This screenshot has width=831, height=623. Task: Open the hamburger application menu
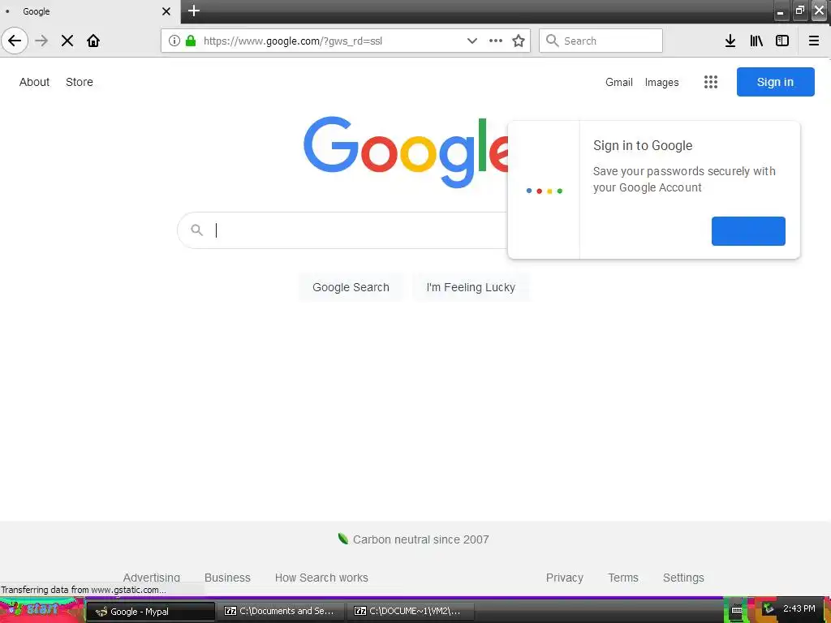click(x=814, y=41)
